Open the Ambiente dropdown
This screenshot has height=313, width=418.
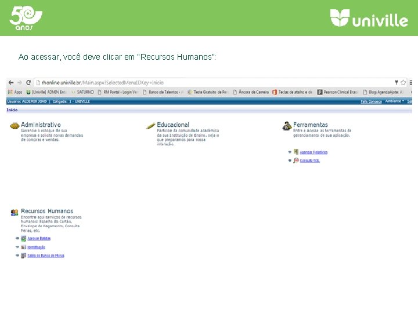[395, 101]
